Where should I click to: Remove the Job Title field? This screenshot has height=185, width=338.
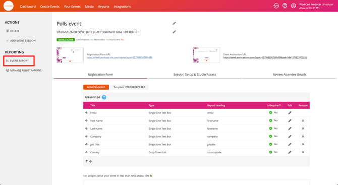coord(303,144)
